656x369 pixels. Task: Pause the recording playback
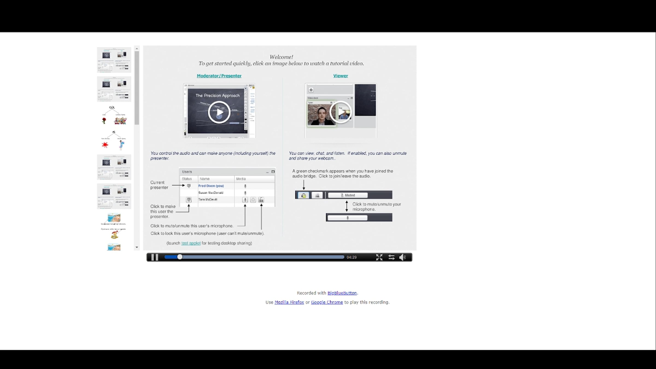[x=155, y=257]
